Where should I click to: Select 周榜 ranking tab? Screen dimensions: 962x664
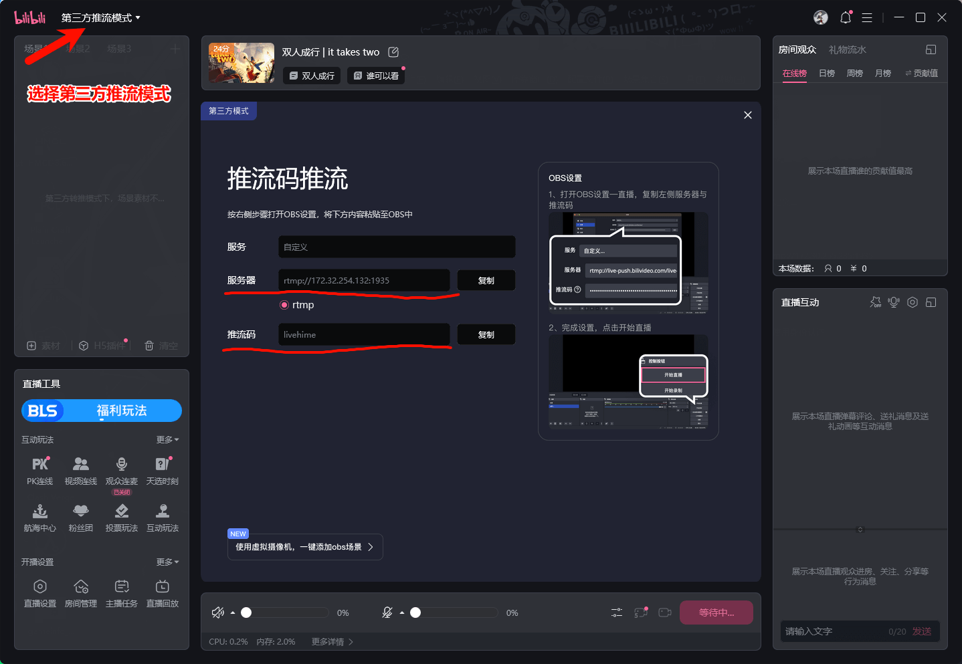(855, 73)
